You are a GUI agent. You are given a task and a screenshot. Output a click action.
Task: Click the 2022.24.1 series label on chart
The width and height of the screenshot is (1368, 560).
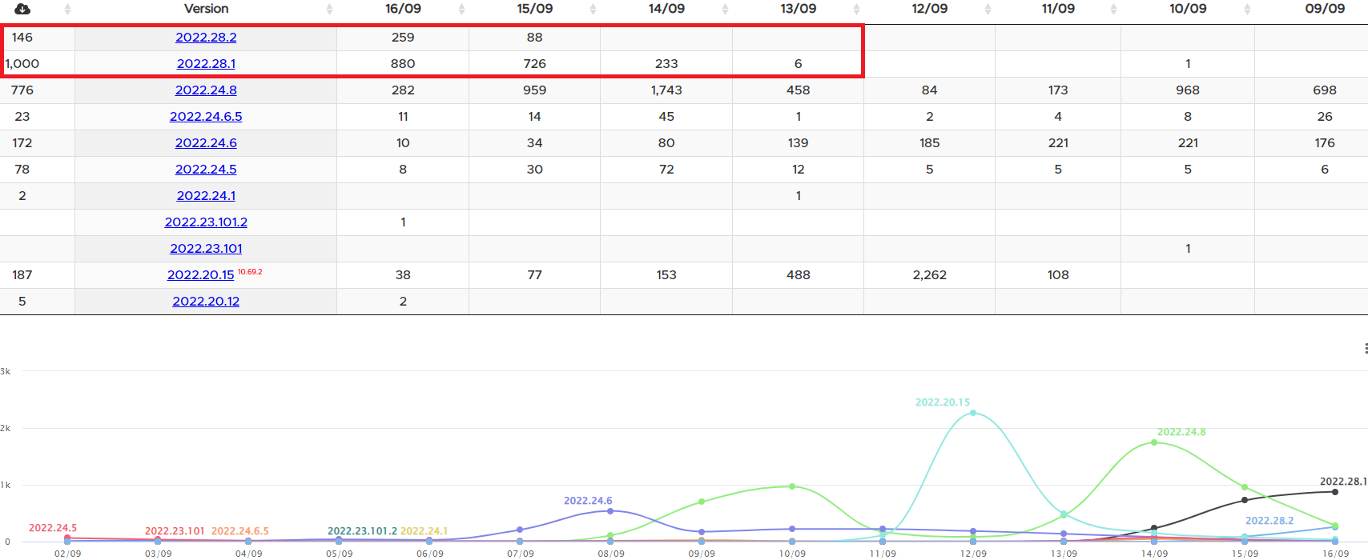tap(424, 531)
